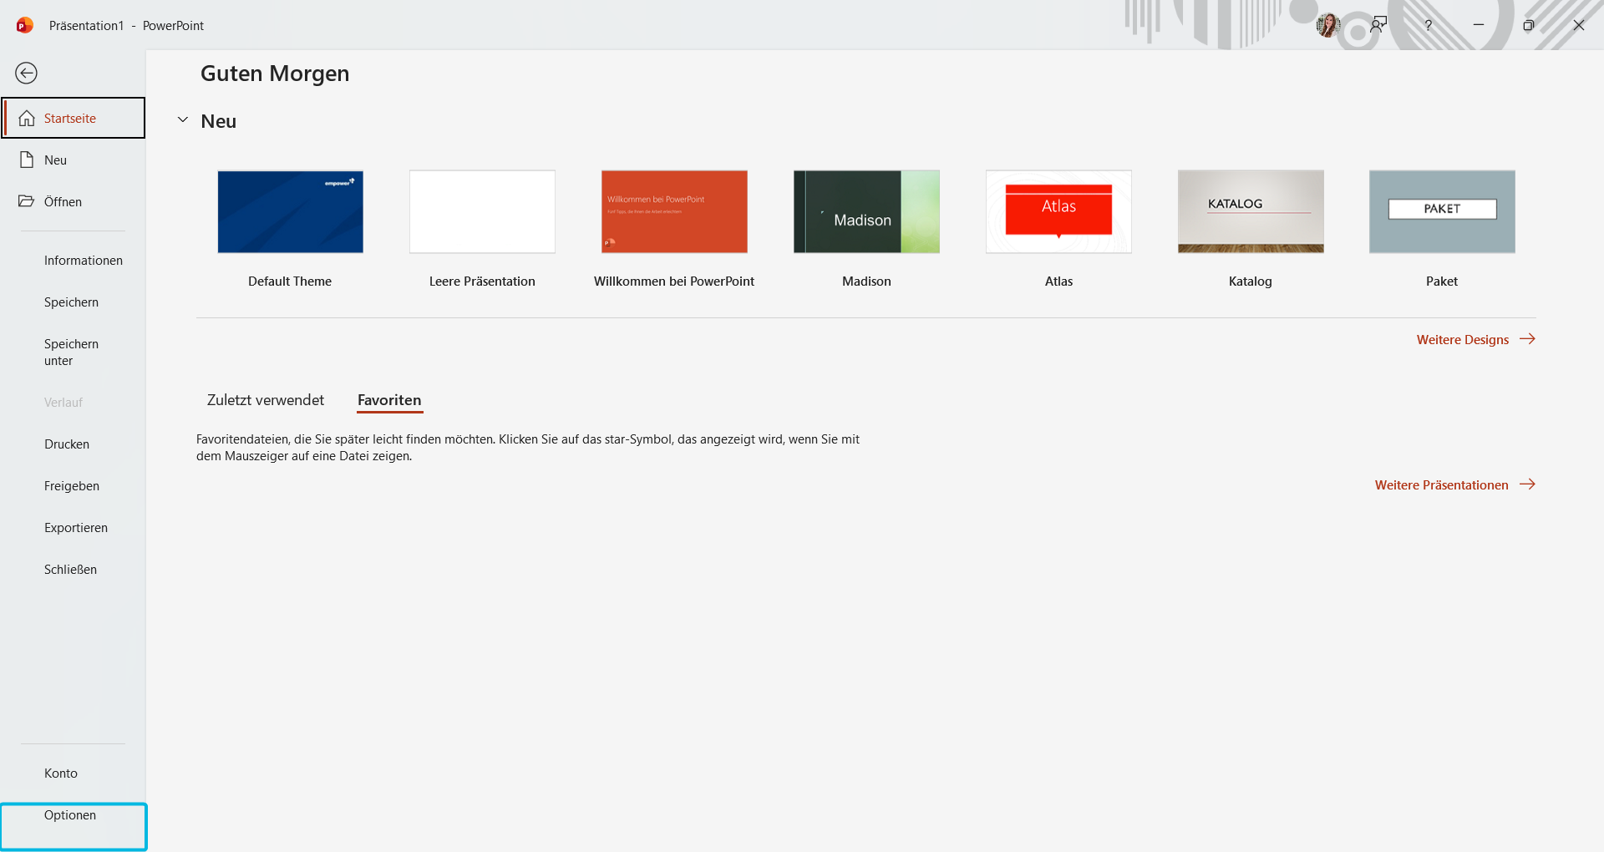Choose Speichern in the sidebar

coord(73,302)
